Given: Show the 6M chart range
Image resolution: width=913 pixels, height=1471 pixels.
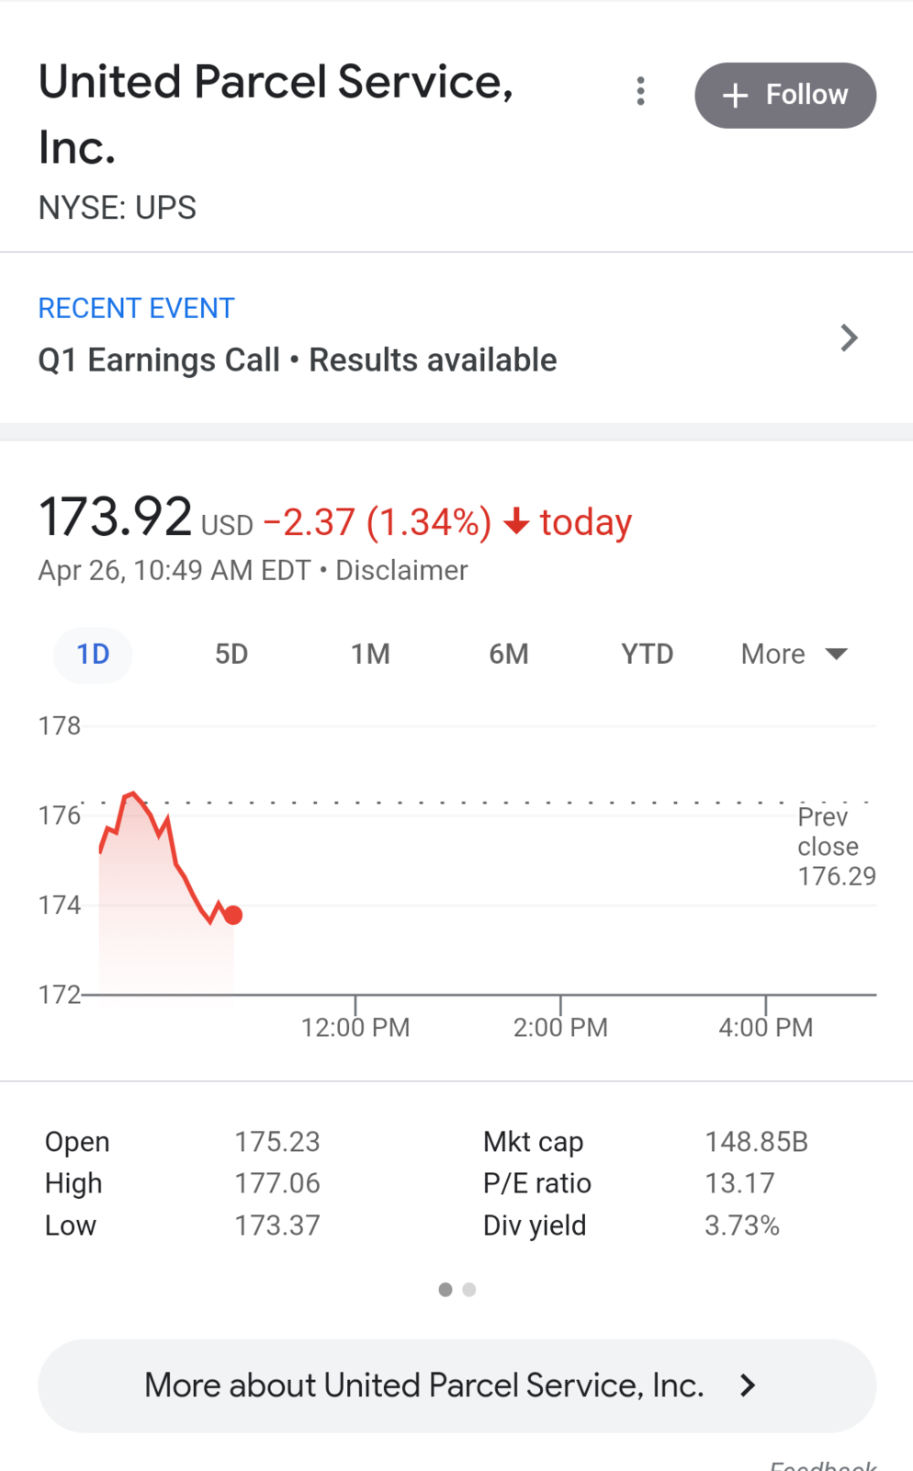Looking at the screenshot, I should click(509, 654).
